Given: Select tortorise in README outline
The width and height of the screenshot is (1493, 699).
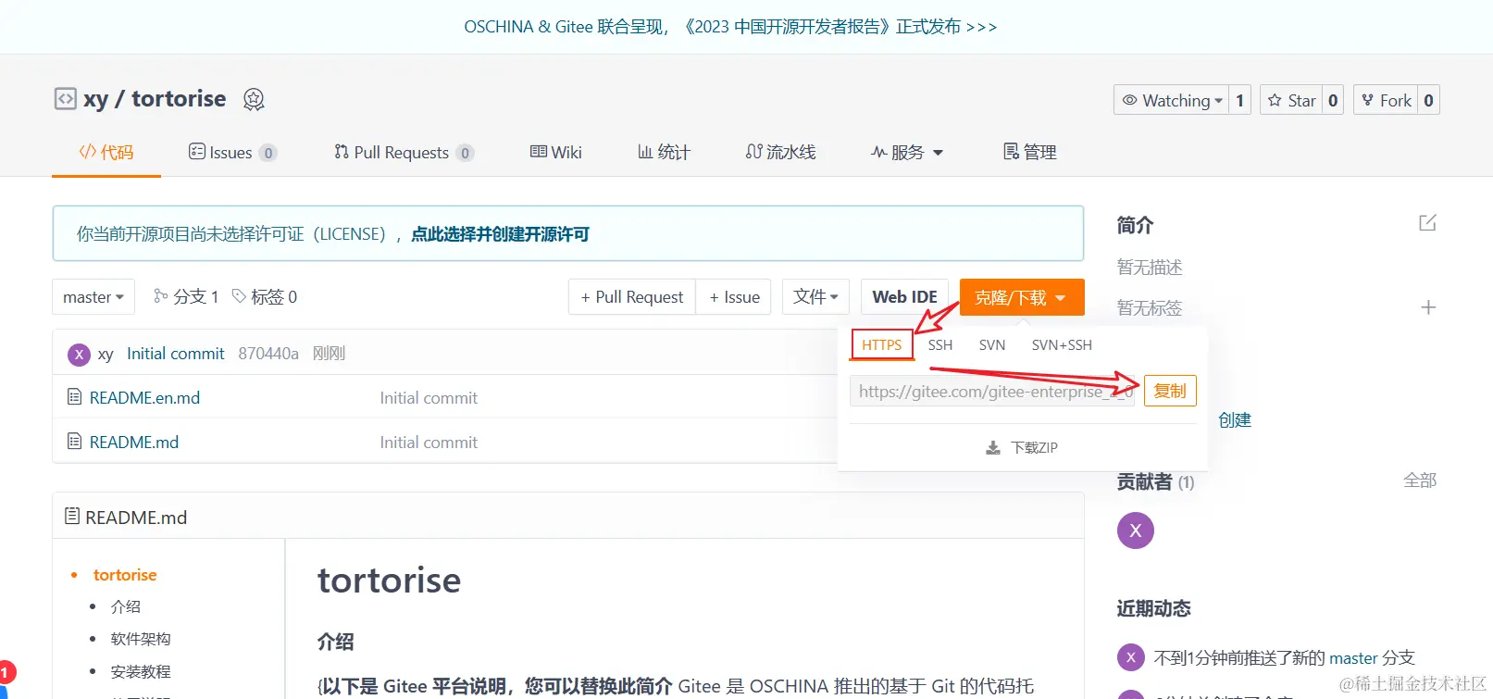Looking at the screenshot, I should pos(125,575).
